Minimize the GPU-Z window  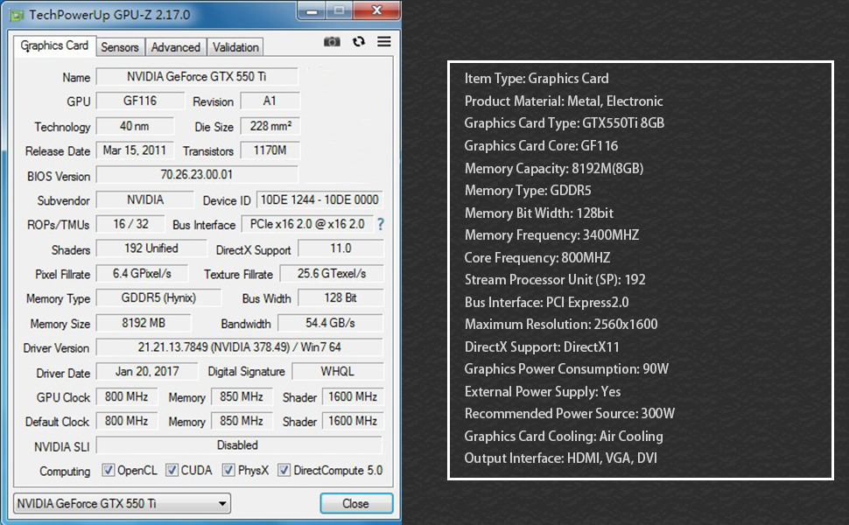tap(312, 10)
